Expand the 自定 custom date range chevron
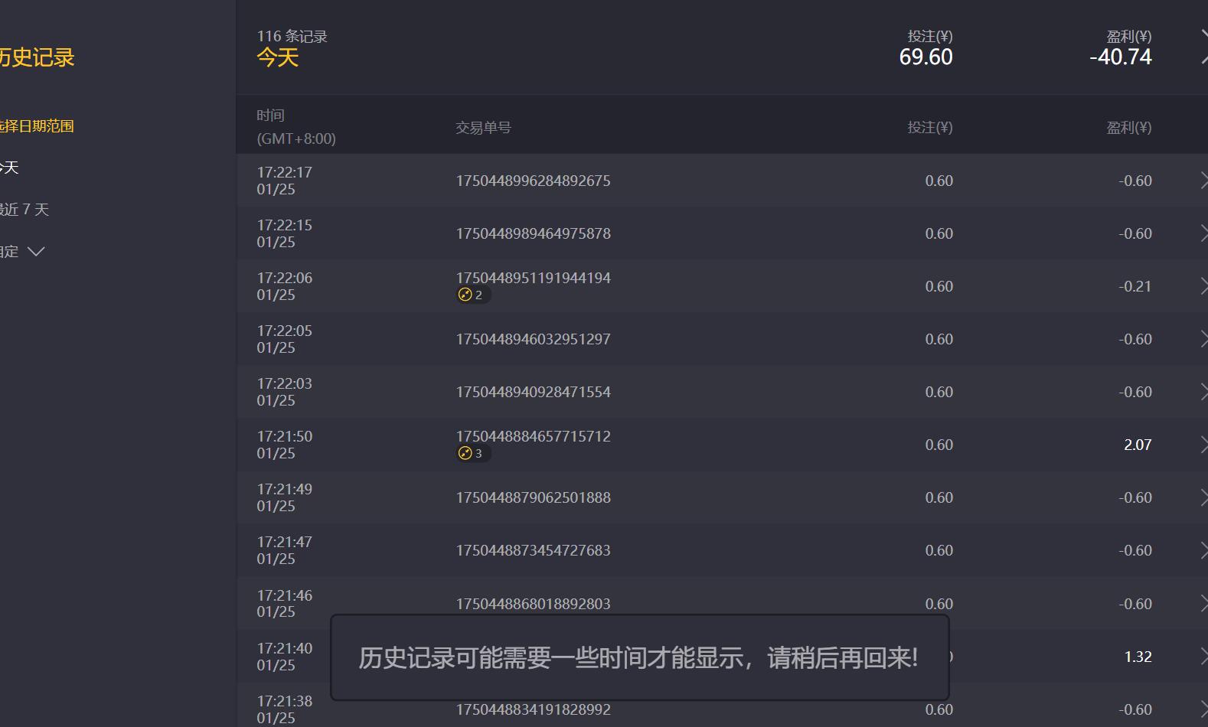 coord(36,251)
